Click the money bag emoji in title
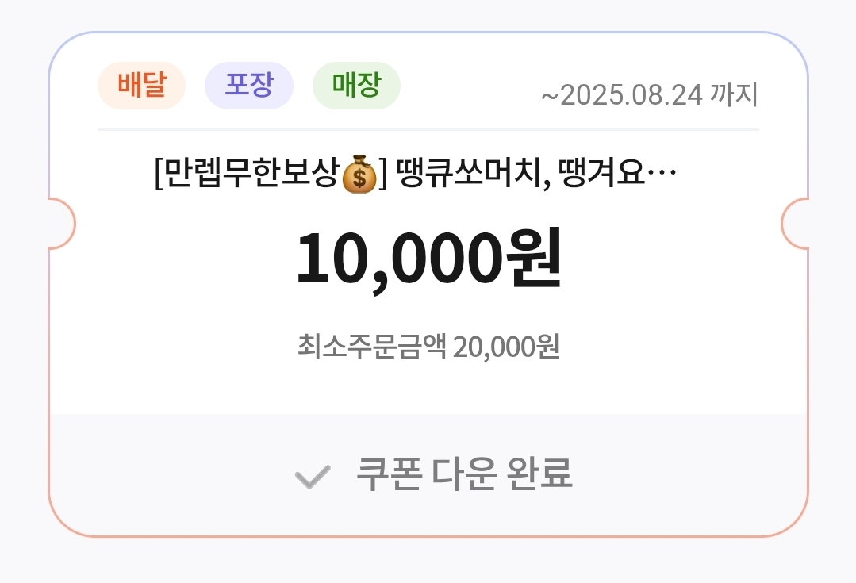This screenshot has height=583, width=856. tap(359, 175)
